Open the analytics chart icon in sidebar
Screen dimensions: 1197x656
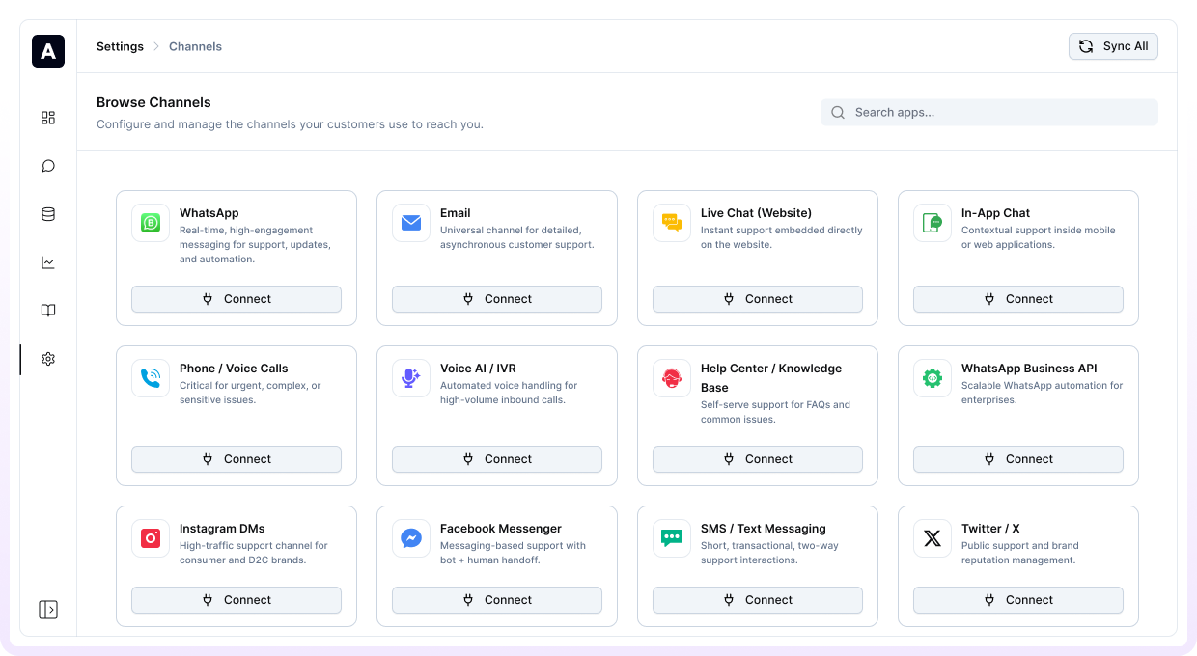[x=48, y=262]
